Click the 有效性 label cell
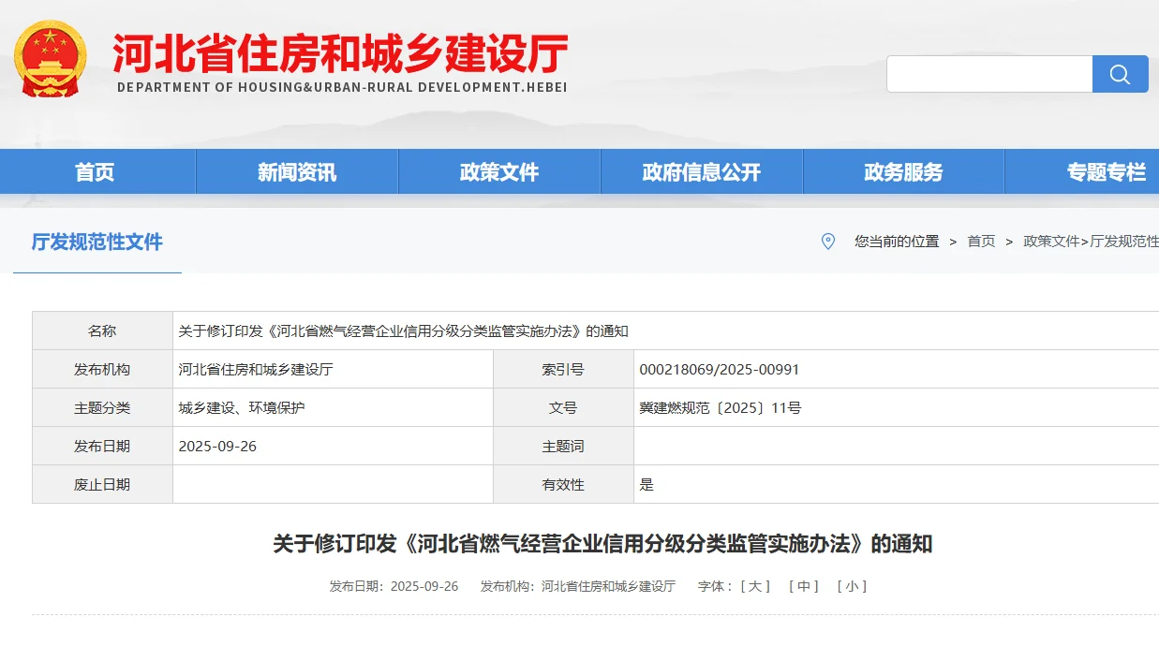The width and height of the screenshot is (1159, 661). (563, 485)
